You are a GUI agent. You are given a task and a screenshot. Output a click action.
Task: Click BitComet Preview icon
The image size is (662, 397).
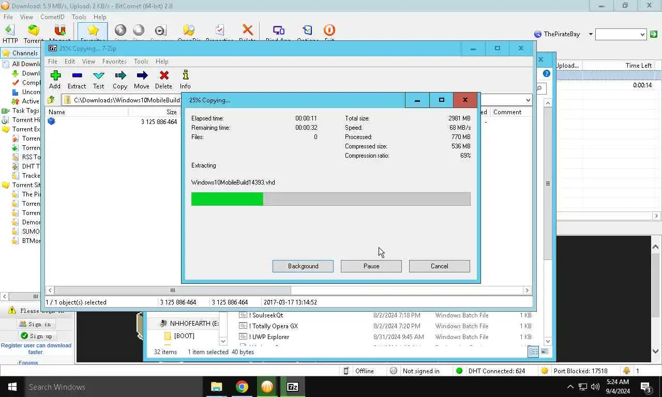click(160, 30)
